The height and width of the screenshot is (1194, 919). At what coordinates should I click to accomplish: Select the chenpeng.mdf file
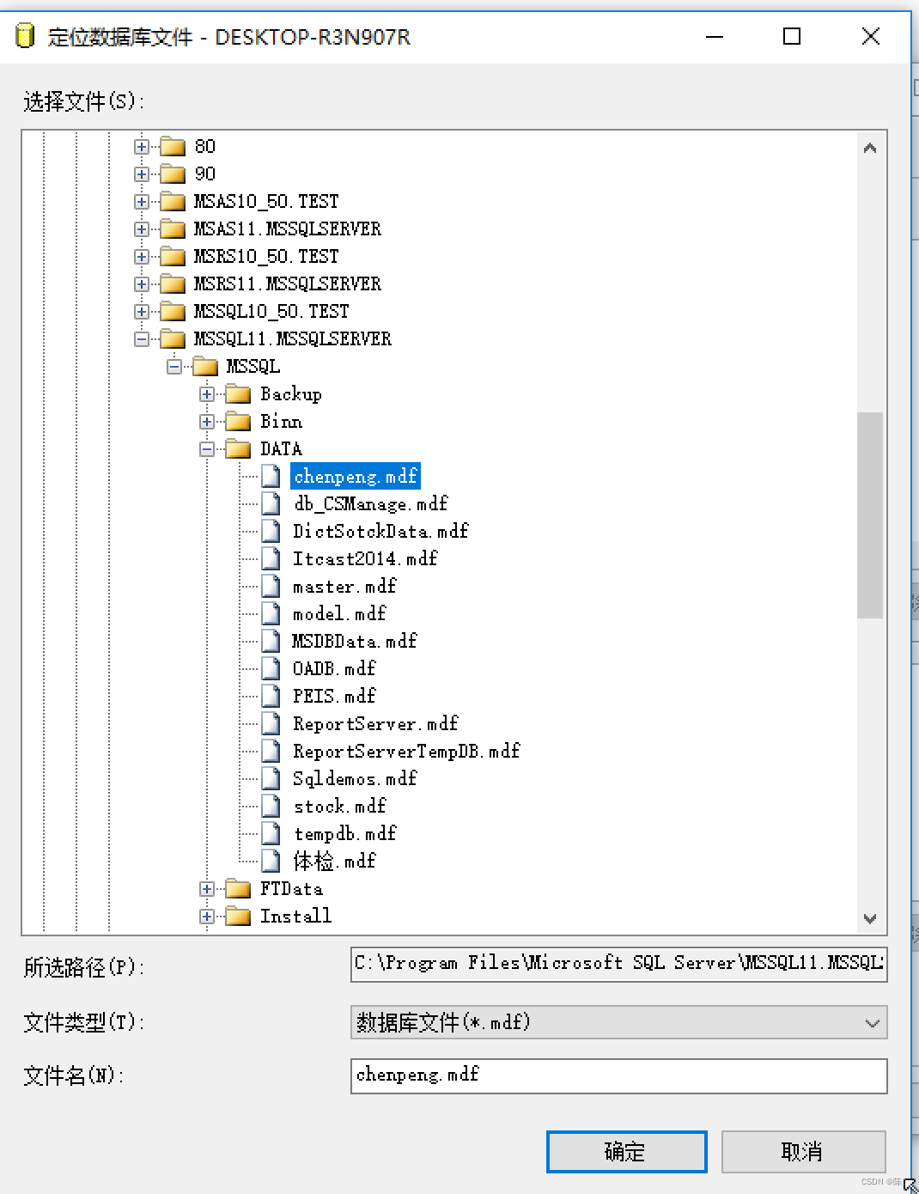click(356, 476)
